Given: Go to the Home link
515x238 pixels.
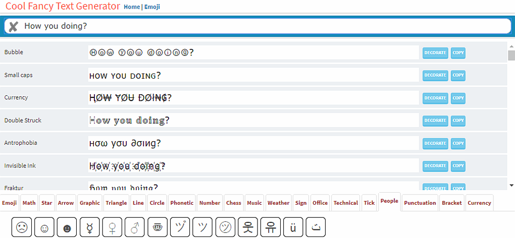Looking at the screenshot, I should [x=132, y=7].
